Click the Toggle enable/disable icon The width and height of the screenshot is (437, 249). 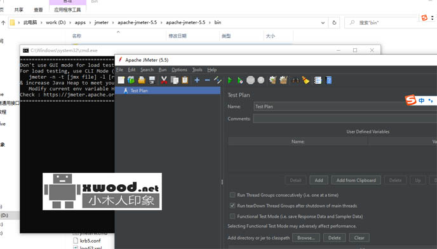[218, 80]
